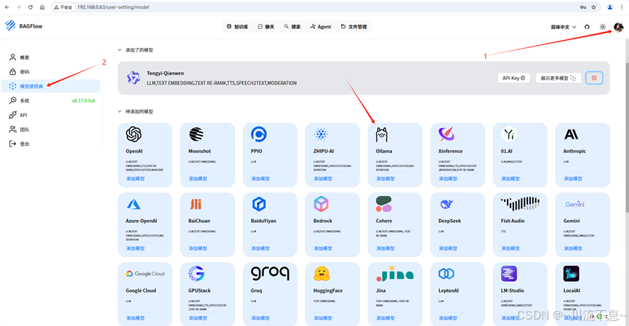Click the page vertical scrollbar

tap(627, 138)
